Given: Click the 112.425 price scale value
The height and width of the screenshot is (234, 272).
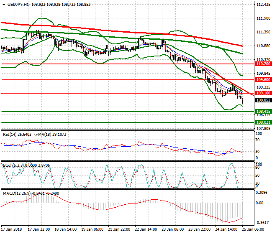Looking at the screenshot, I should [263, 5].
